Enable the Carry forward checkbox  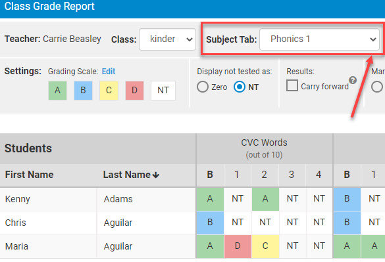point(292,85)
